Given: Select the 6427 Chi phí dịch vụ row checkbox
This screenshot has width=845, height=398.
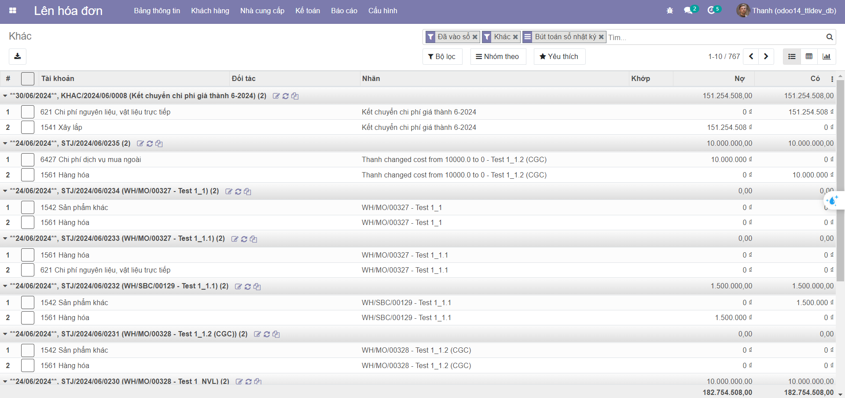Looking at the screenshot, I should (x=28, y=159).
